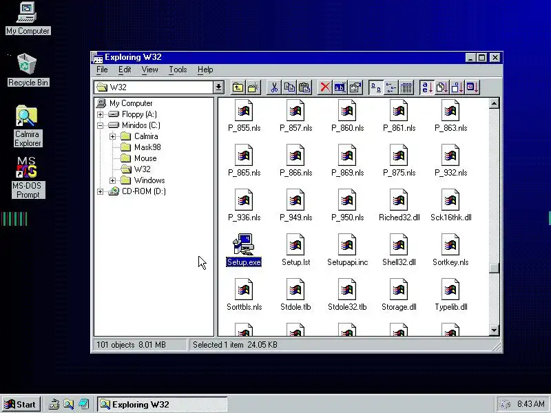551x413 pixels.
Task: Sort files by size
Action: [x=457, y=87]
